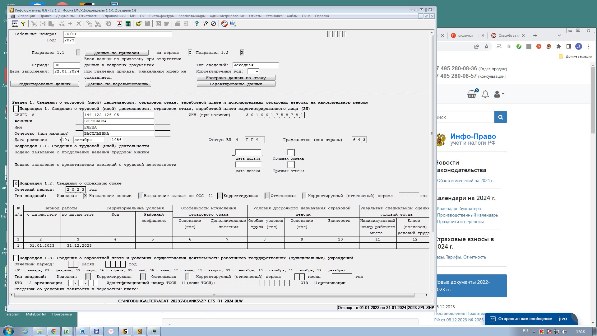The width and height of the screenshot is (597, 336).
Task: Click the globe with arrow icon
Action: (x=233, y=24)
